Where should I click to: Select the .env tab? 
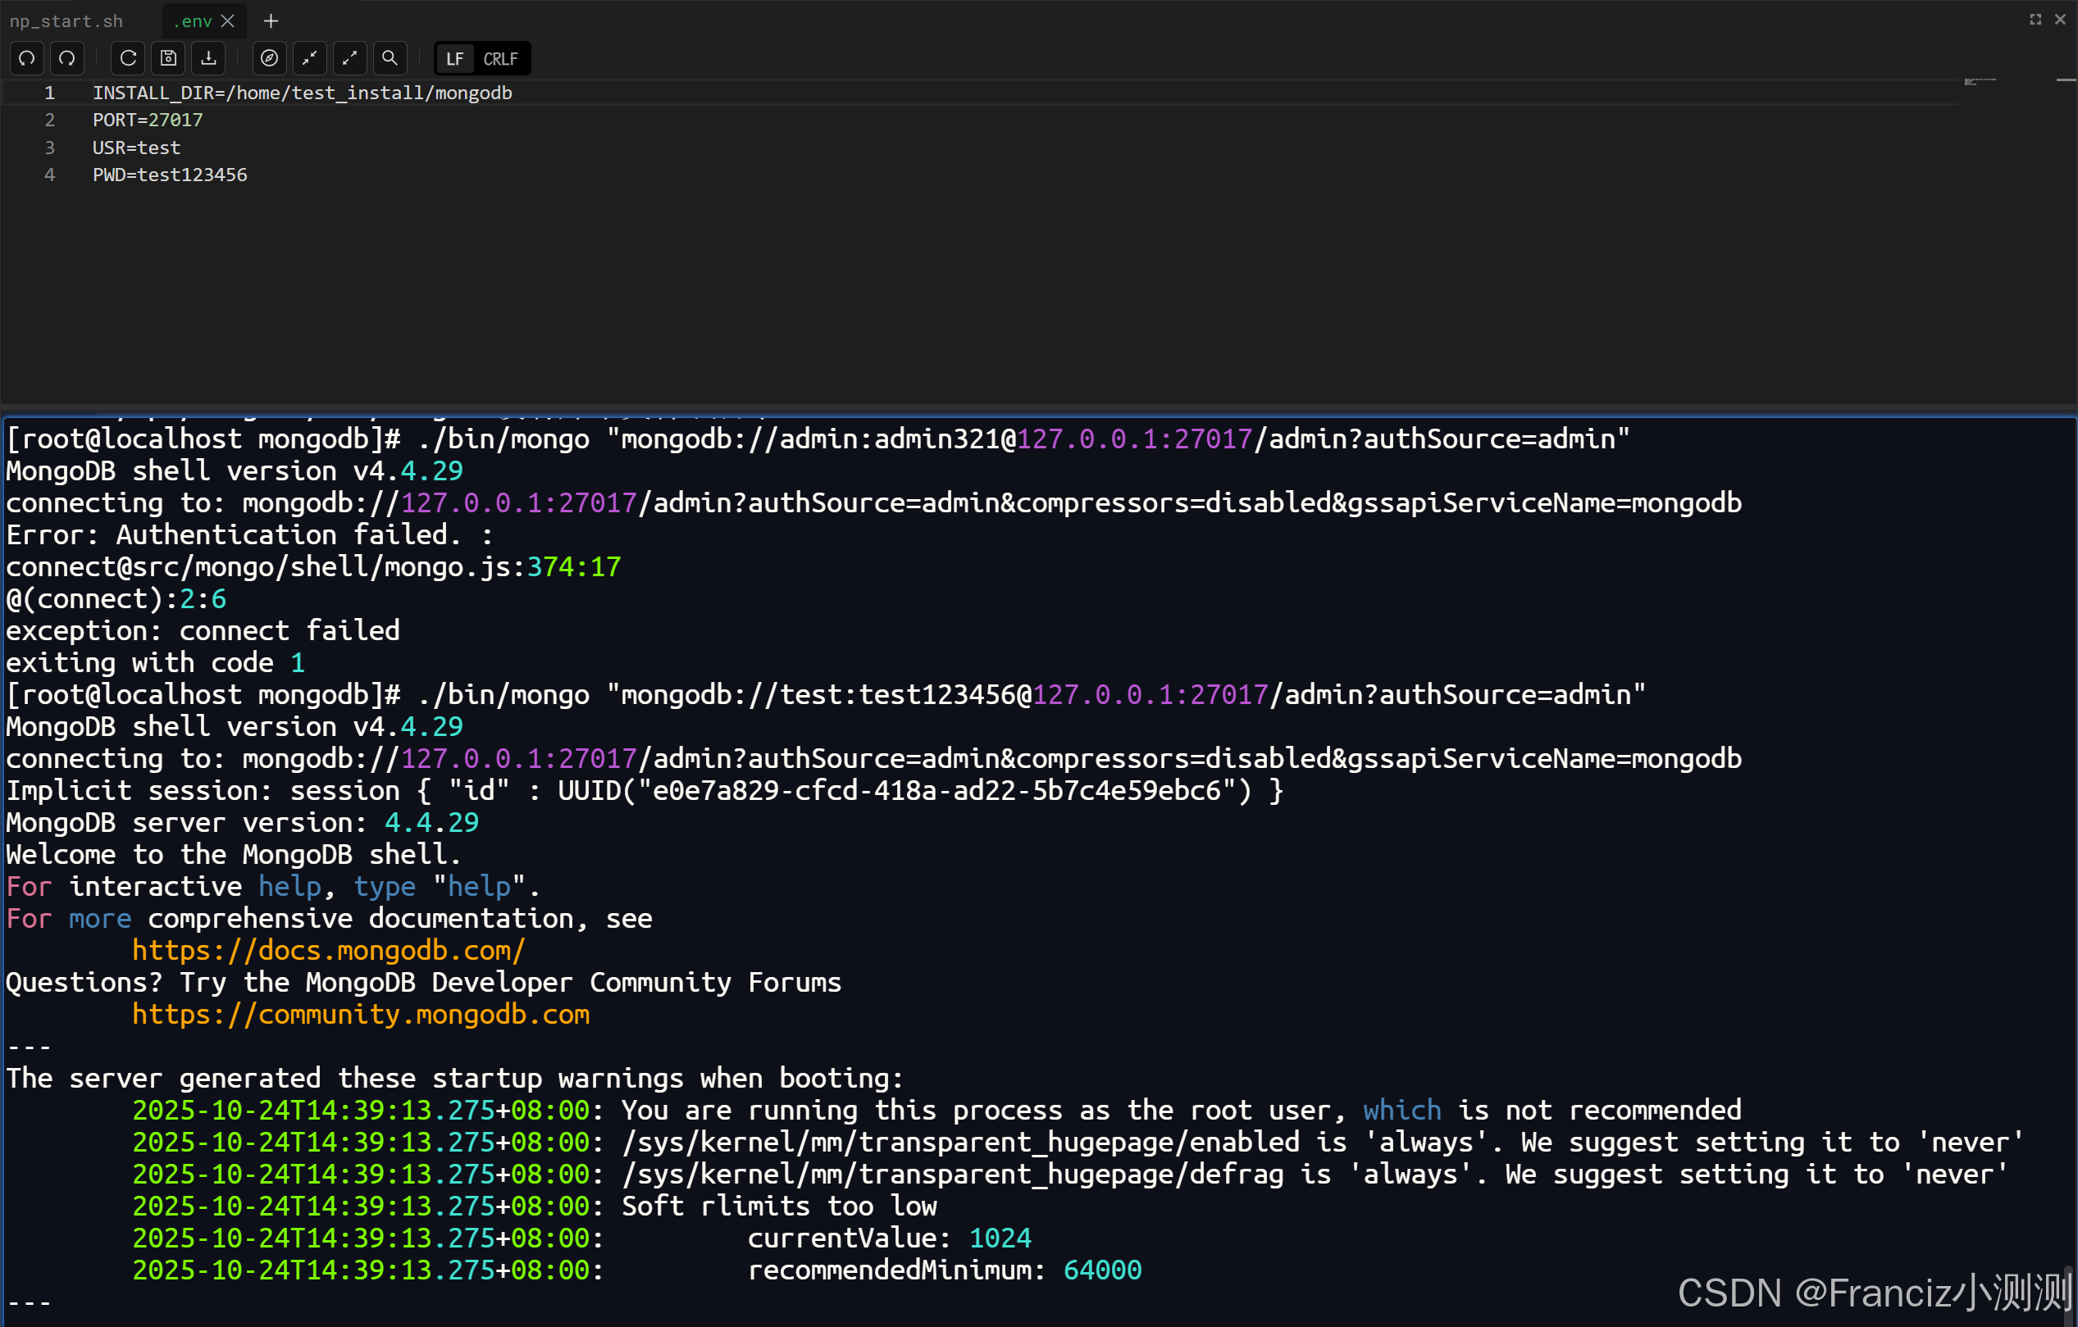(x=192, y=20)
